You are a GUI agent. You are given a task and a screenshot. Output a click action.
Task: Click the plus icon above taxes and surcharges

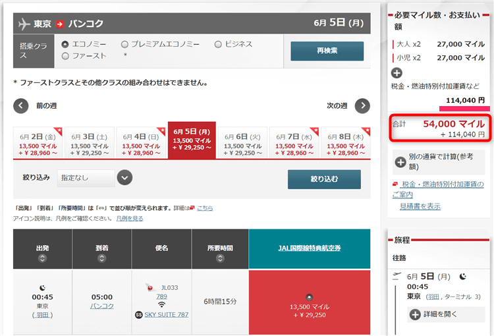pyautogui.click(x=397, y=73)
